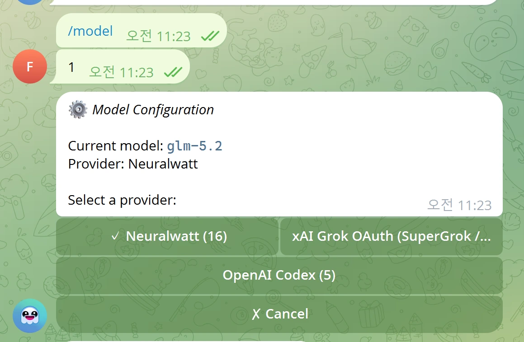Click the Model Configuration gear emoji
This screenshot has height=342, width=524.
point(78,109)
